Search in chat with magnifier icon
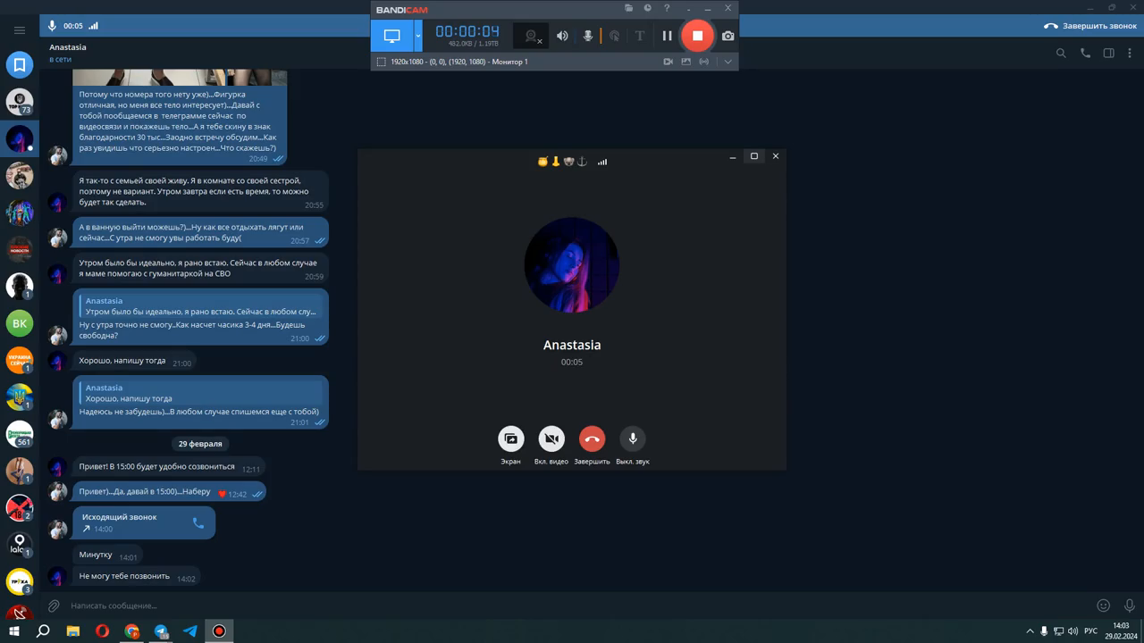 [1061, 53]
